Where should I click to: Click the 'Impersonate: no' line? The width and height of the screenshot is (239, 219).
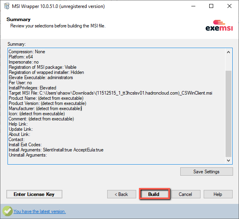[x=24, y=62]
